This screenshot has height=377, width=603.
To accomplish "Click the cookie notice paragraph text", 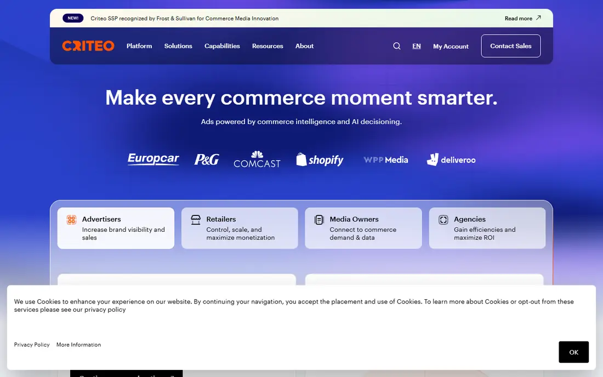I will tap(294, 306).
